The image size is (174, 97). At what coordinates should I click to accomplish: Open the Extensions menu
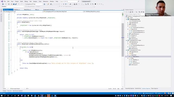click(x=46, y=1)
